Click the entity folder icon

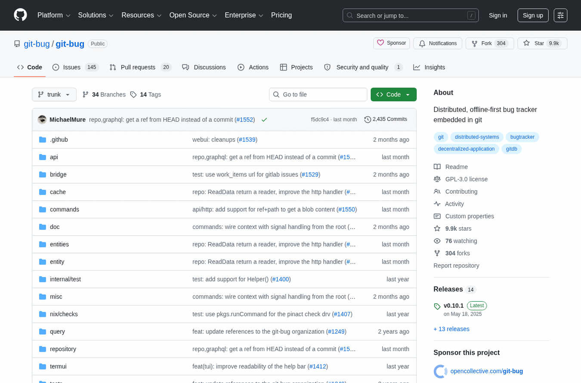point(43,262)
